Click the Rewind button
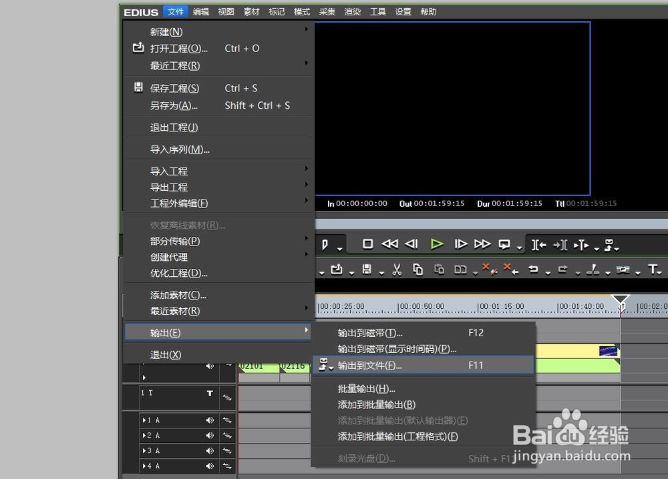Screen dimensions: 668x479 [x=389, y=244]
